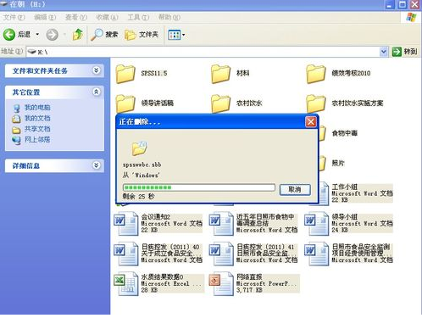Close the 正在删除 dialog
Image resolution: width=422 pixels, height=318 pixels.
311,122
